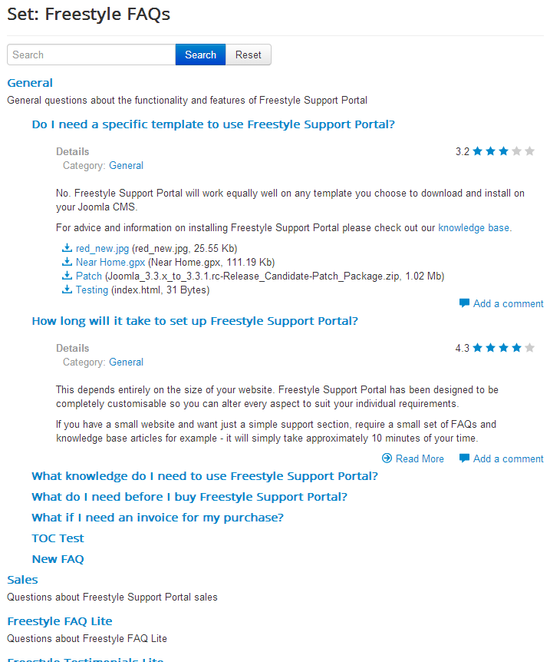The width and height of the screenshot is (550, 662).
Task: Give first FAQ a four-star rating
Action: (x=517, y=151)
